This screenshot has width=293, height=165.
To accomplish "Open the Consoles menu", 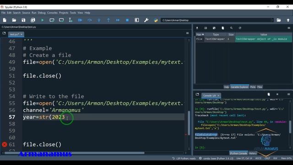I will pyautogui.click(x=52, y=13).
